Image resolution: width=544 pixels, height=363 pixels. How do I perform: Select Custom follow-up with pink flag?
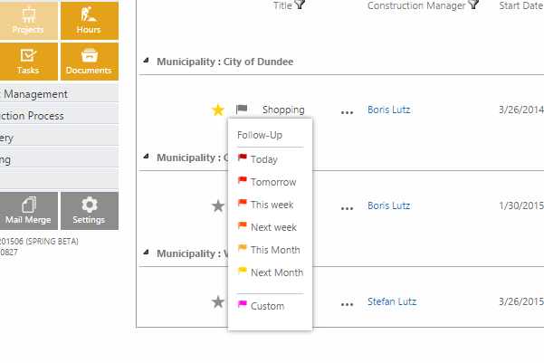[267, 306]
